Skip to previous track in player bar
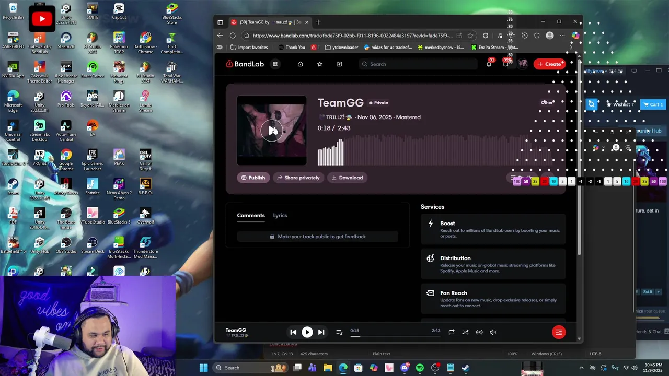This screenshot has height=376, width=669. click(293, 332)
